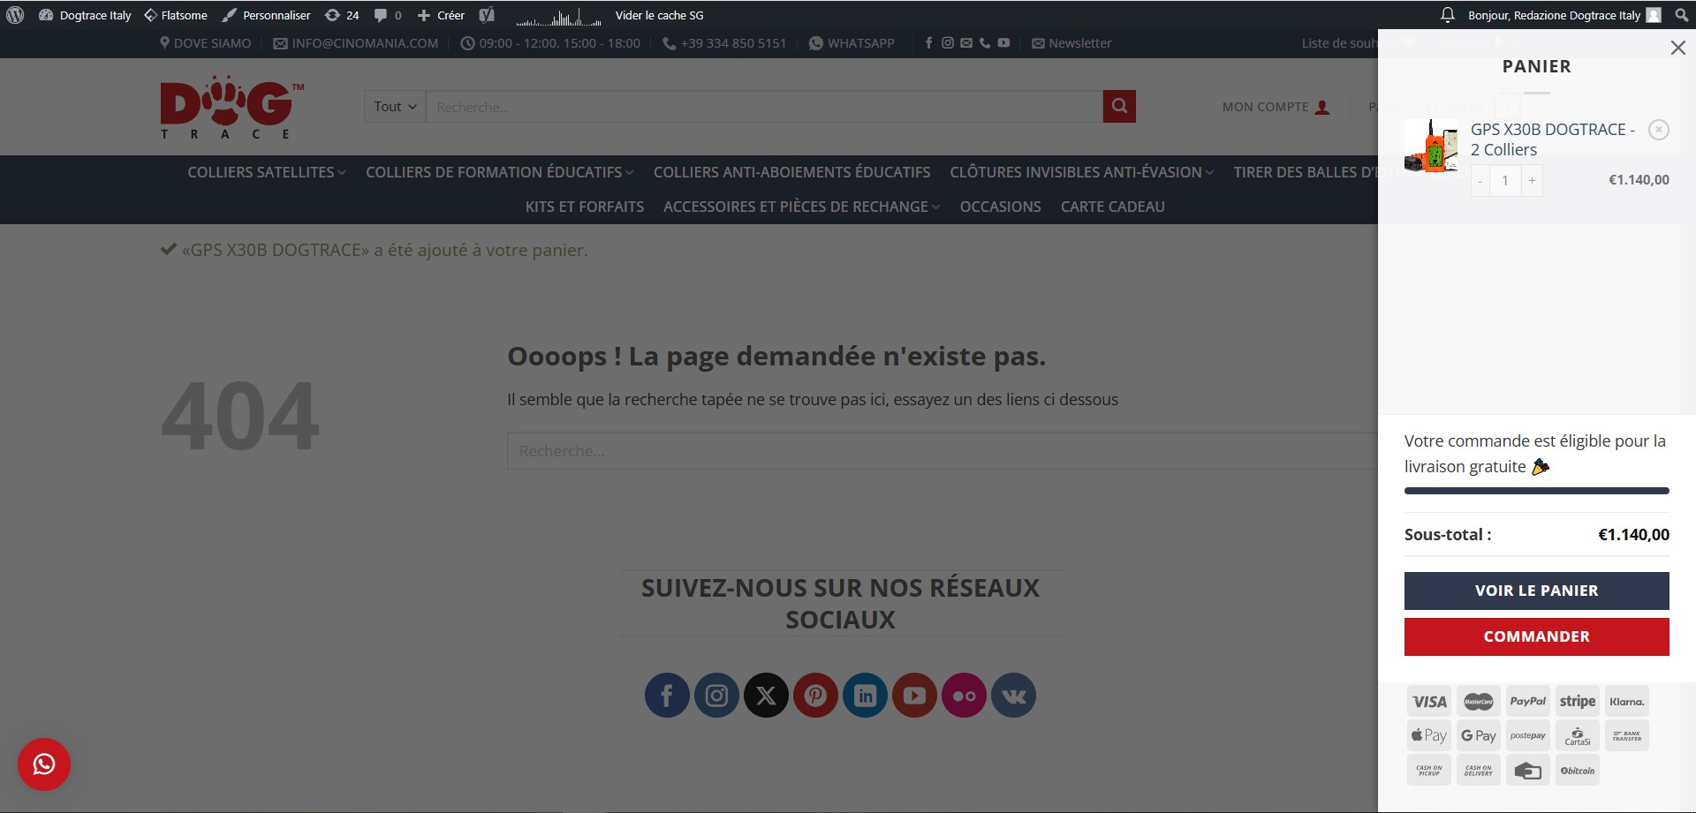Click the CartaSi payment icon
Screen dimensions: 1696x813
point(1578,735)
